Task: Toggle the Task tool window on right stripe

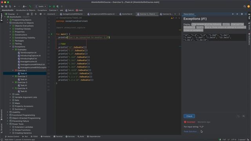Action: click(249, 16)
